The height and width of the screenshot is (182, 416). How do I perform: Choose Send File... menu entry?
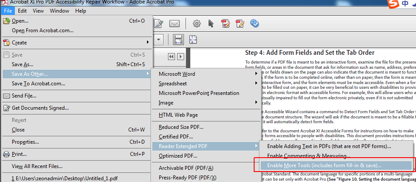point(77,96)
